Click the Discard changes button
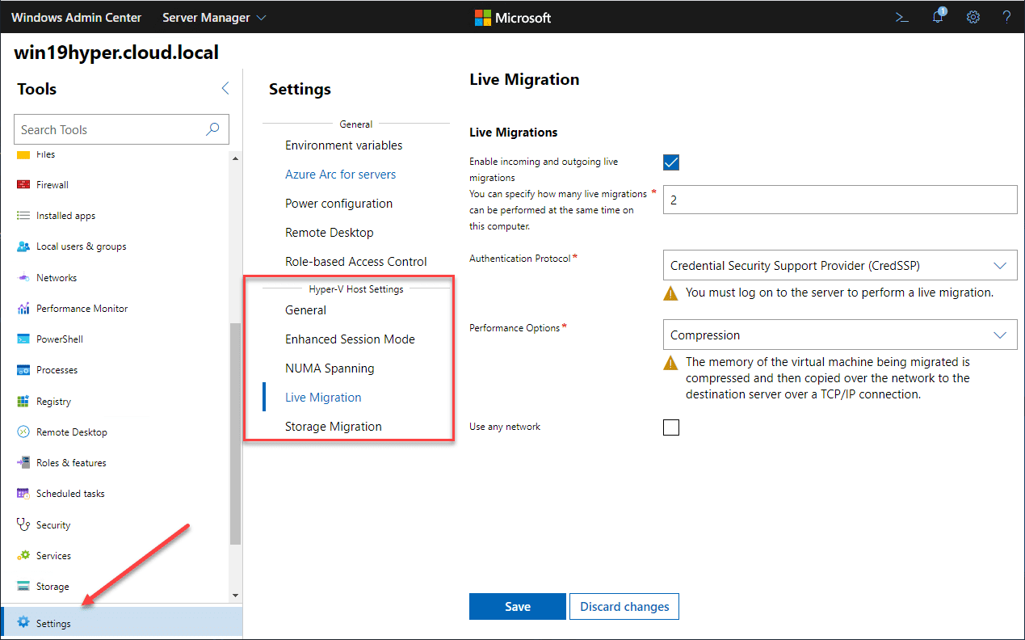Viewport: 1025px width, 640px height. pyautogui.click(x=624, y=607)
